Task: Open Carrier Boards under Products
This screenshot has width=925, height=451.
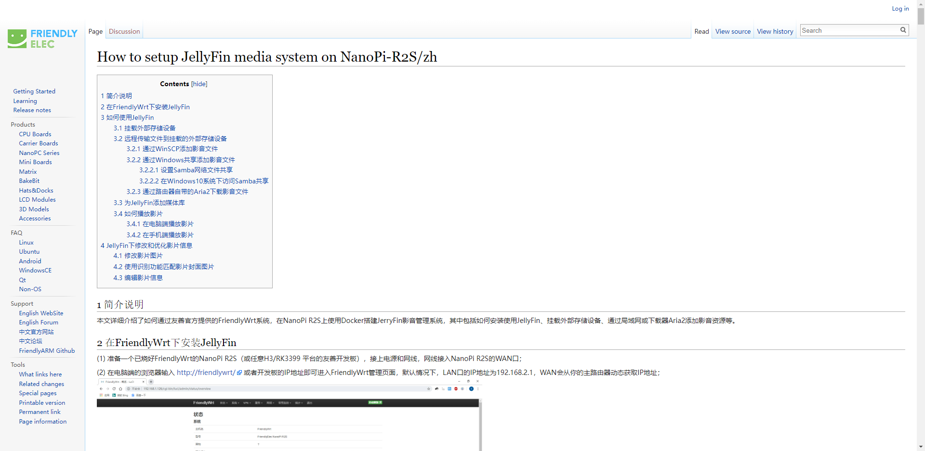Action: coord(39,143)
